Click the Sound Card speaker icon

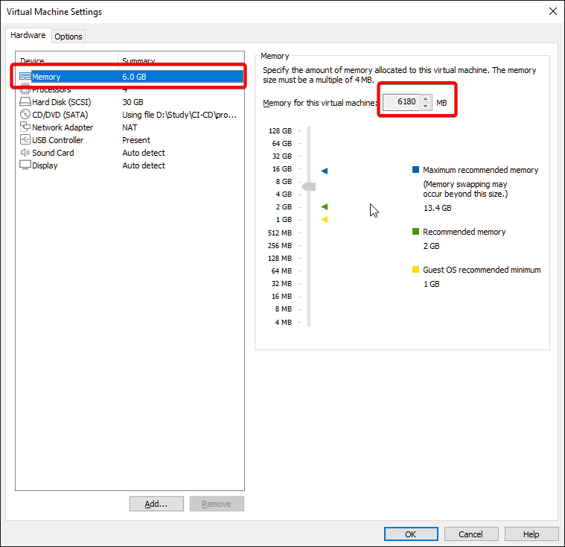[x=25, y=153]
